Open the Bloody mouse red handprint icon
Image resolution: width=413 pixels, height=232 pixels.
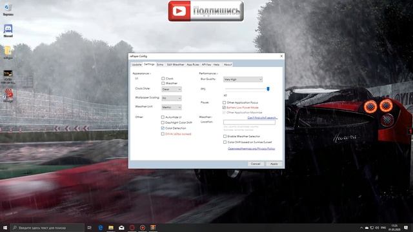(8, 95)
